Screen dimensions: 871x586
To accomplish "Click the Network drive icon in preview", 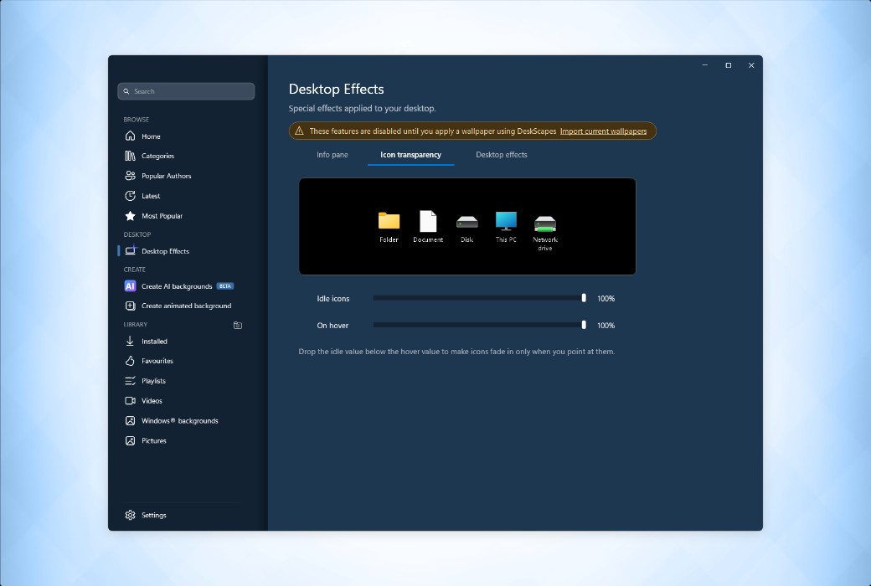I will pyautogui.click(x=545, y=224).
